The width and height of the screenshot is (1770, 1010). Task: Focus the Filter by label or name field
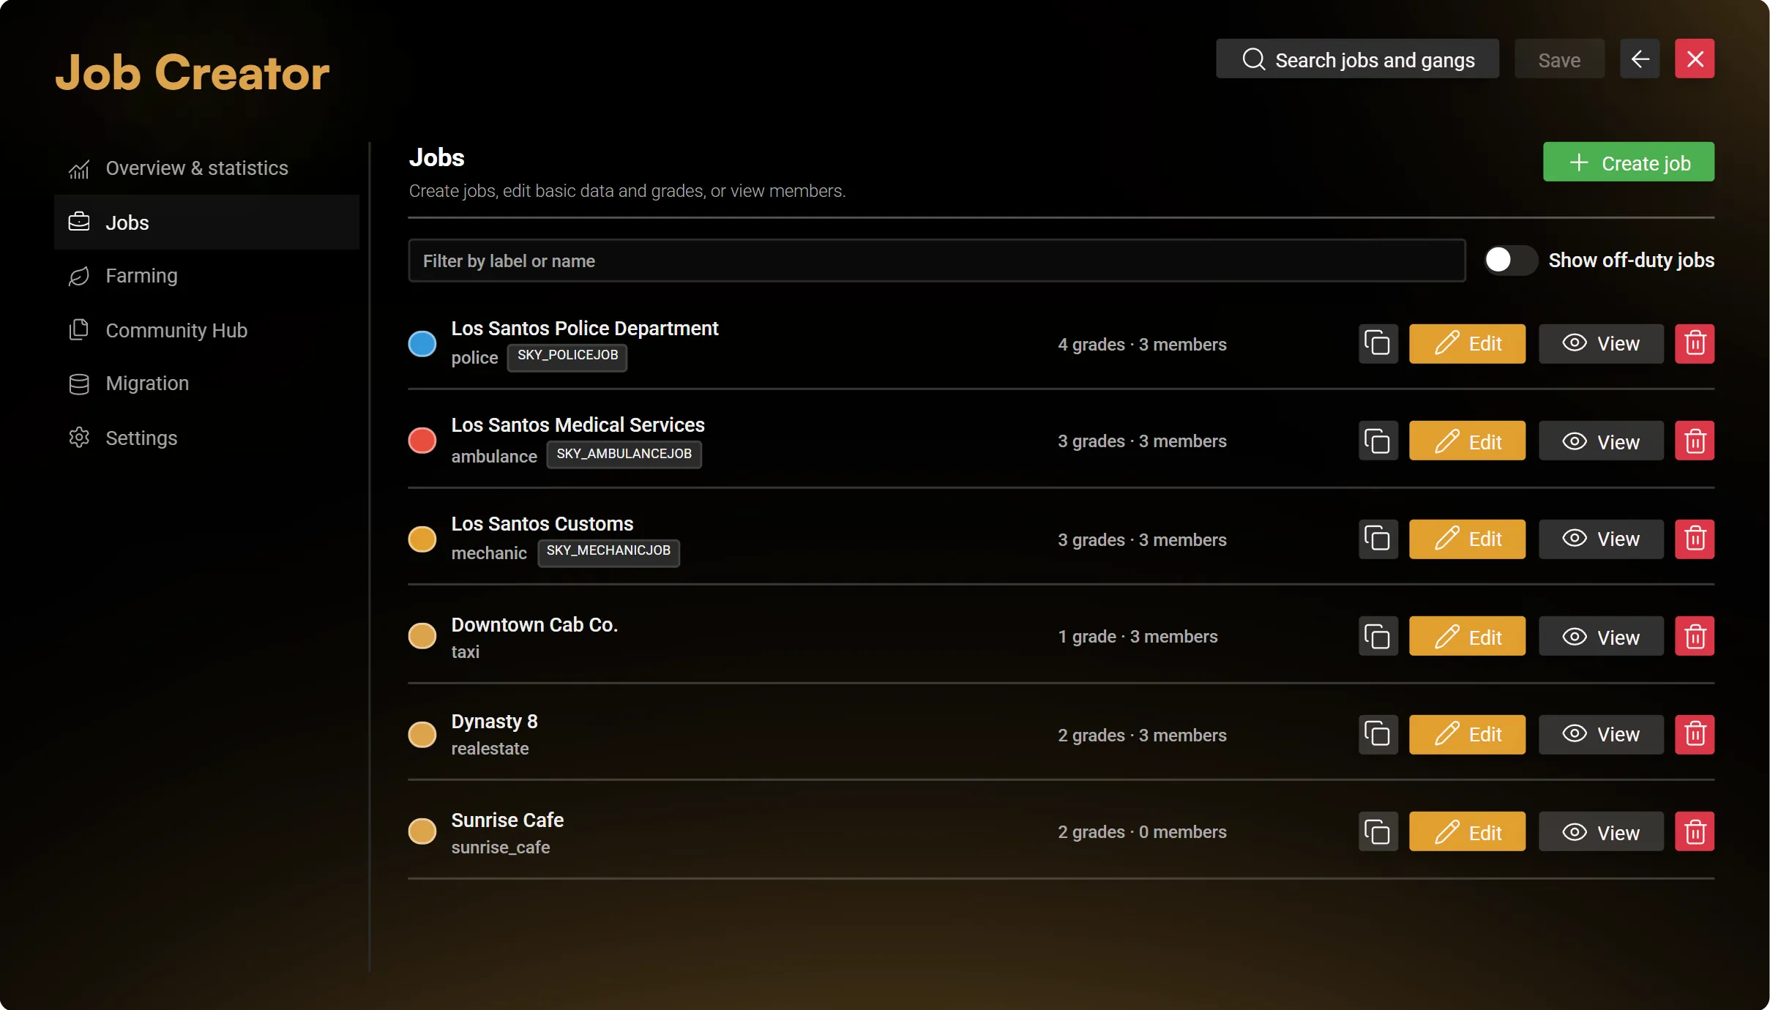coord(936,261)
